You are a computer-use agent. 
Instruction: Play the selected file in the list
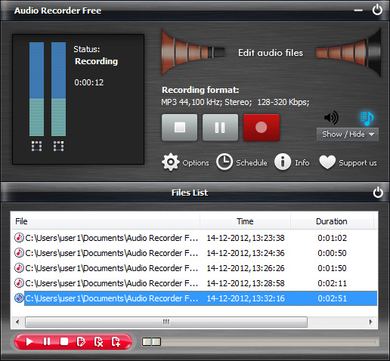click(x=29, y=341)
